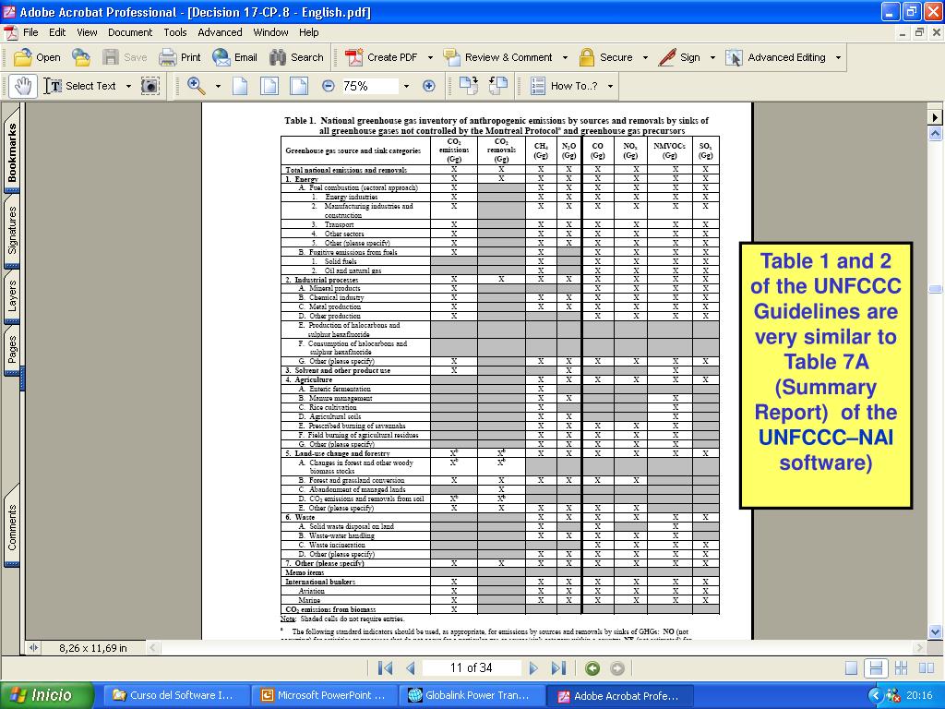Image resolution: width=945 pixels, height=709 pixels.
Task: Click the Rotate Clockwise icon
Action: pyautogui.click(x=468, y=86)
